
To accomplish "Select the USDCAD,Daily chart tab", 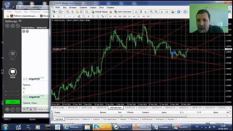I will (116, 108).
